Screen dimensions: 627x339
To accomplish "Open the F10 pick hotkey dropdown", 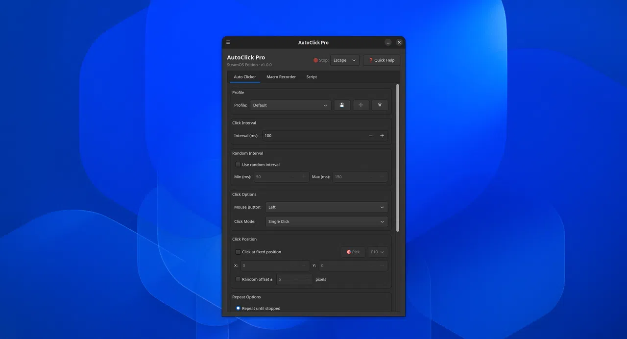I will pyautogui.click(x=378, y=252).
